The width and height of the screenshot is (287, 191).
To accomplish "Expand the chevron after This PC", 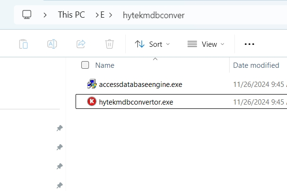I will pyautogui.click(x=95, y=15).
